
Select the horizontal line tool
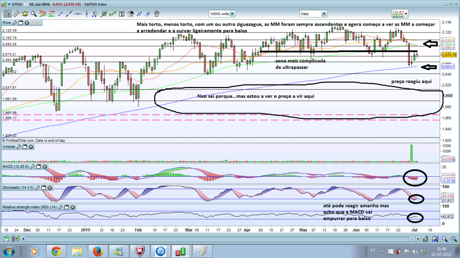(78, 14)
